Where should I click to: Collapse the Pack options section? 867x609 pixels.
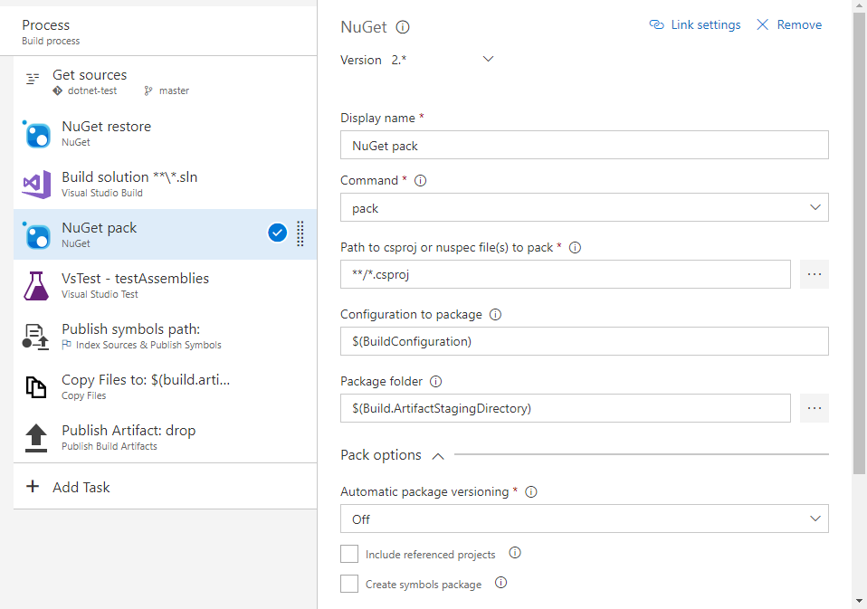[438, 455]
